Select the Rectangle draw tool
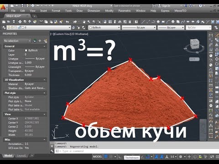219x164 pixels. pos(163,22)
